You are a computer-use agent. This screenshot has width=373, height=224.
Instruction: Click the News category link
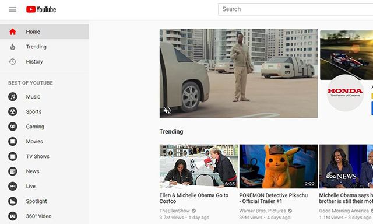[x=33, y=171]
